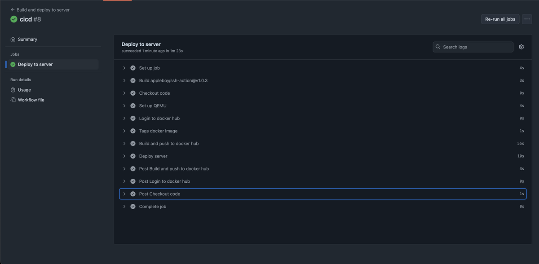Screen dimensions: 539x264
Task: Expand the Build and push to docker hub logs
Action: tap(124, 143)
